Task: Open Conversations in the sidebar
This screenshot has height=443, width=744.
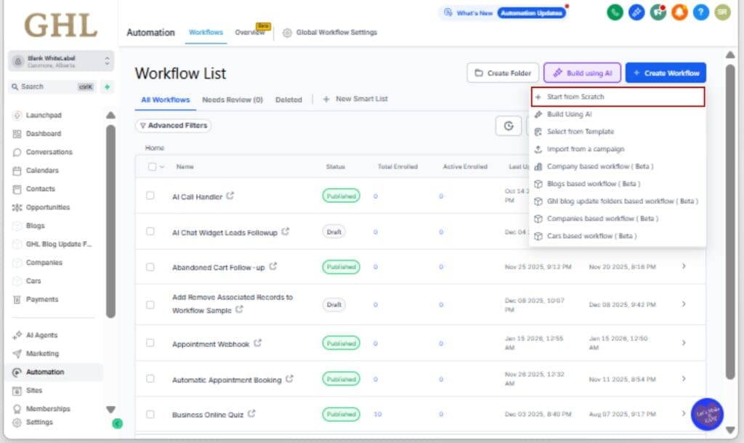Action: [49, 153]
